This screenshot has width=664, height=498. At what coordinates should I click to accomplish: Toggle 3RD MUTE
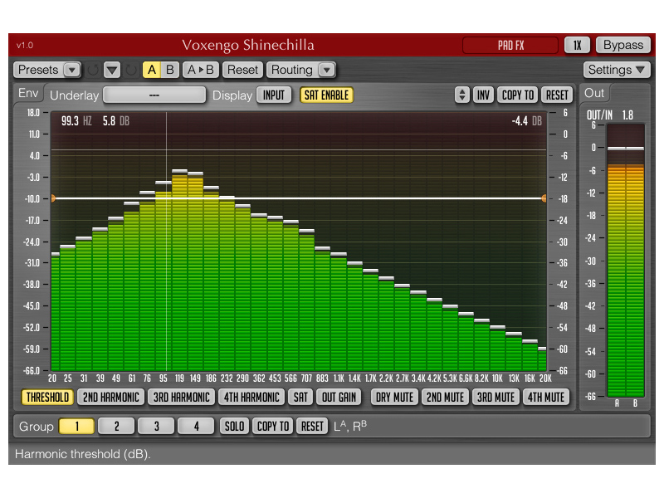pos(496,398)
